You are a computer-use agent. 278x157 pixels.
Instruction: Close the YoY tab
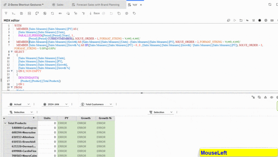[x=141, y=5]
